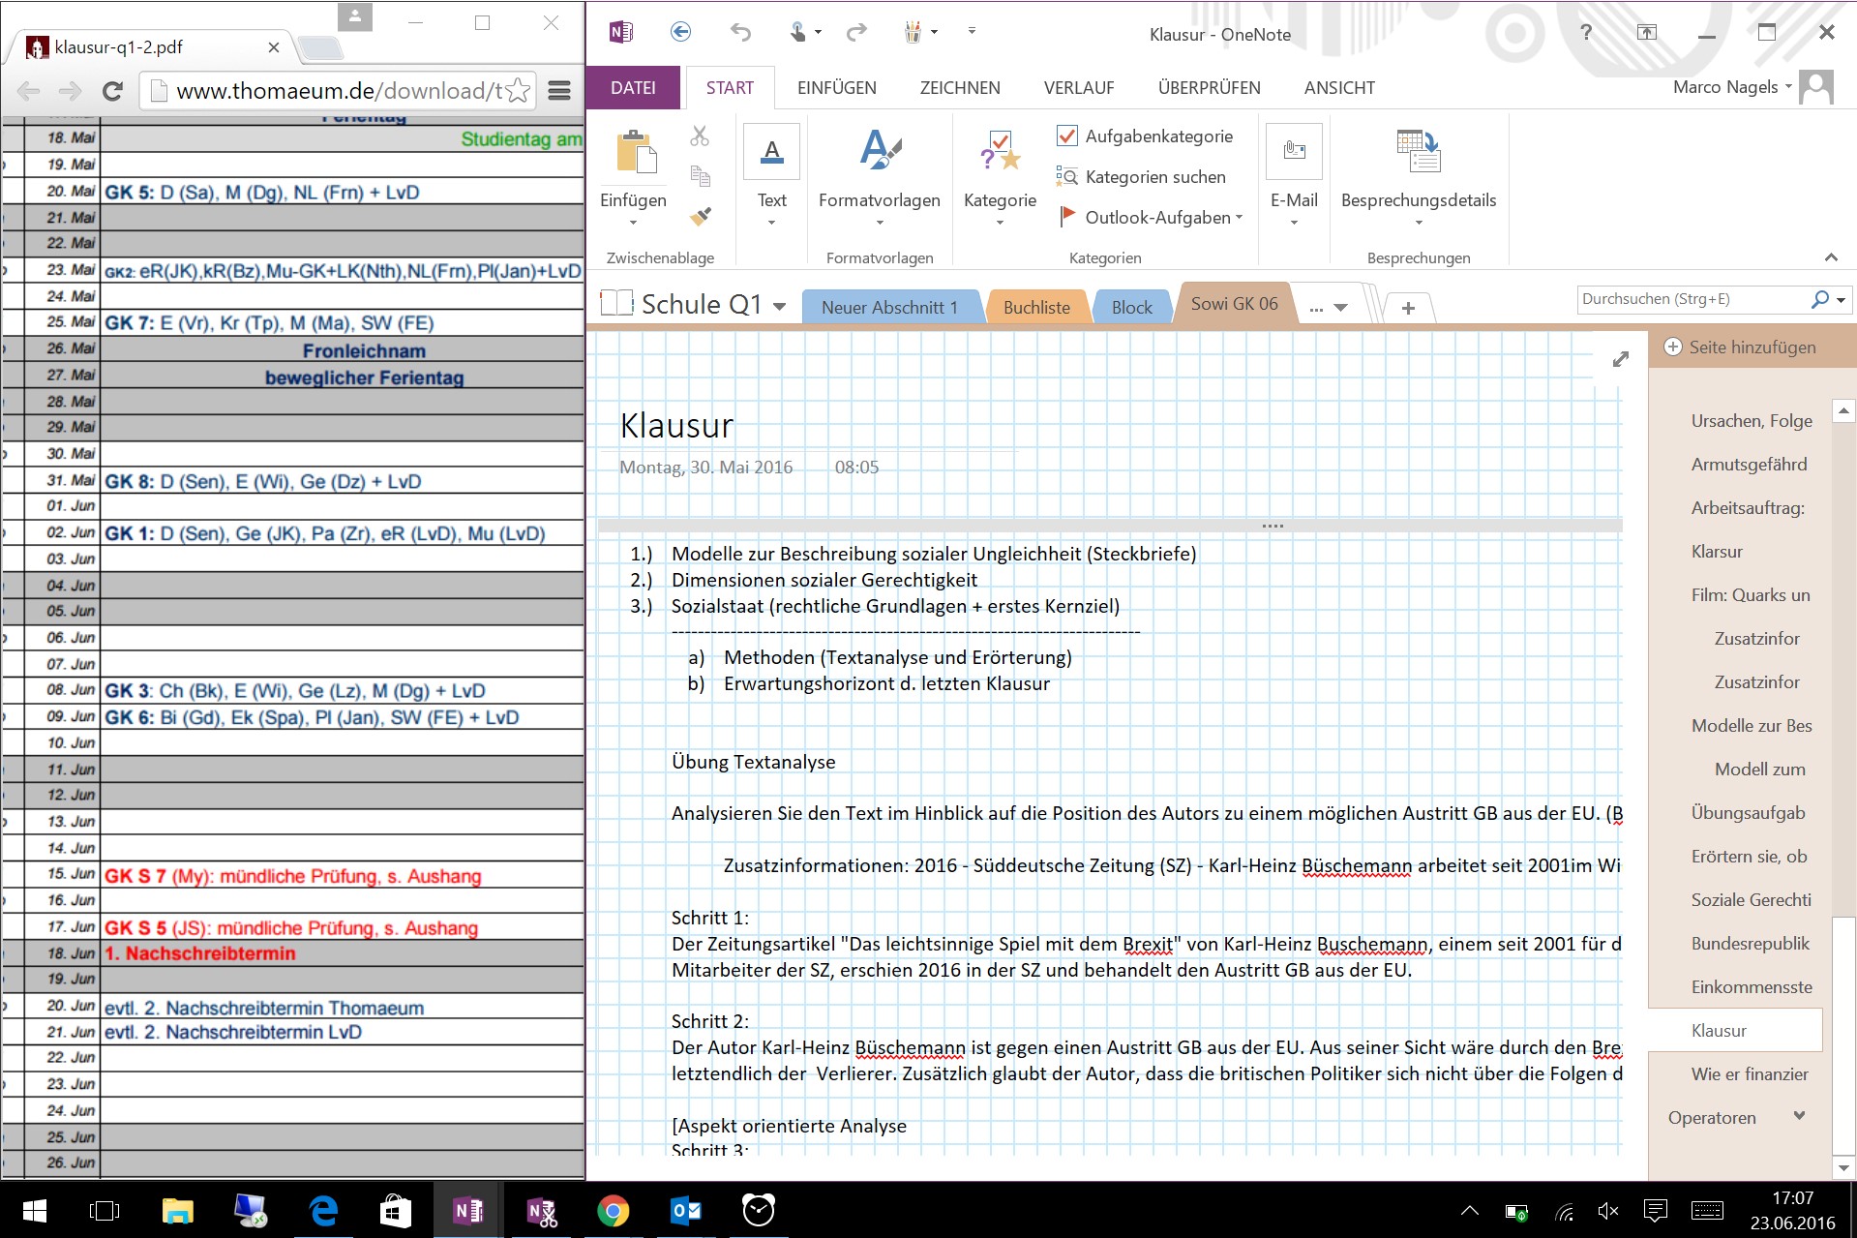Image resolution: width=1857 pixels, height=1238 pixels.
Task: Click the Format Painter brush icon
Action: 700,216
